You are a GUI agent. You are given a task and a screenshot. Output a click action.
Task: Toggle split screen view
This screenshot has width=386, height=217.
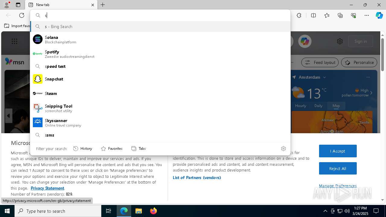click(313, 15)
